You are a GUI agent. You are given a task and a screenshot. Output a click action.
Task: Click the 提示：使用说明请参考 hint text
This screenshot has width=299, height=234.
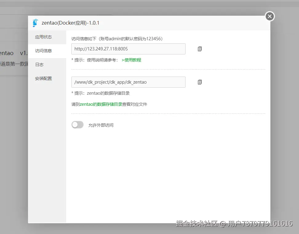click(95, 60)
